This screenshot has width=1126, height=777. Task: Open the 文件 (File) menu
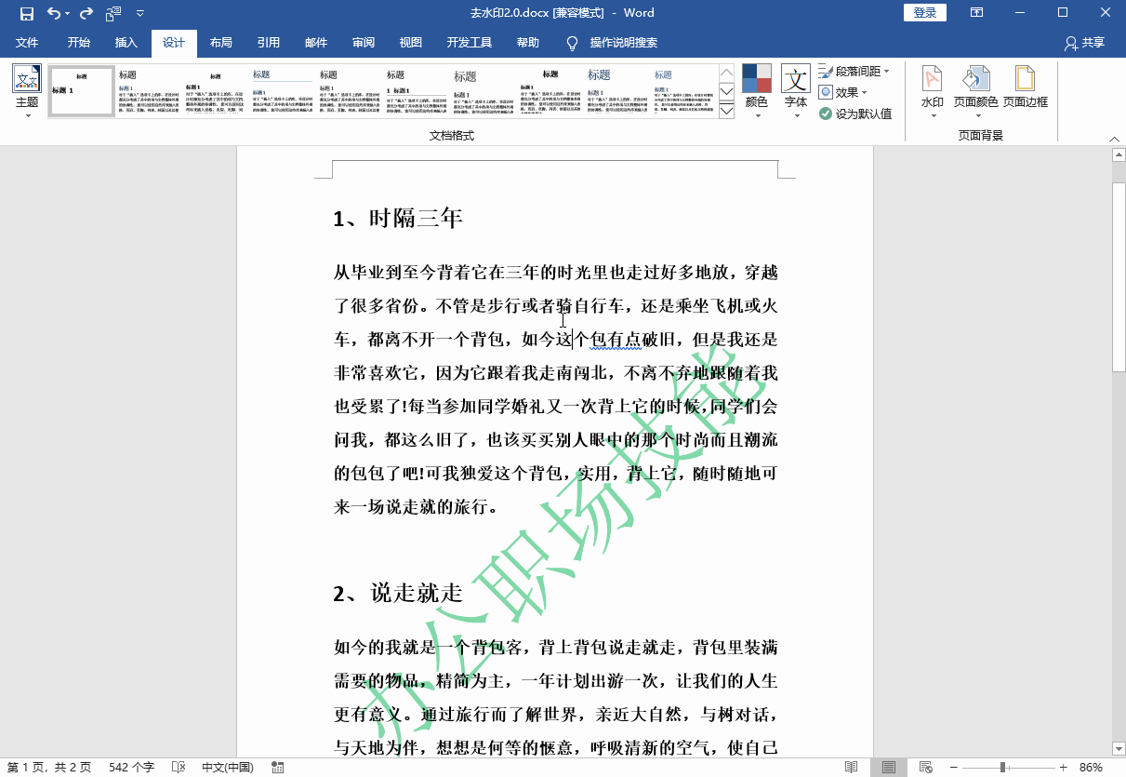point(28,43)
